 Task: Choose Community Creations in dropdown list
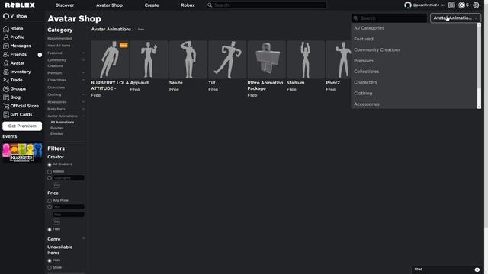click(x=413, y=50)
